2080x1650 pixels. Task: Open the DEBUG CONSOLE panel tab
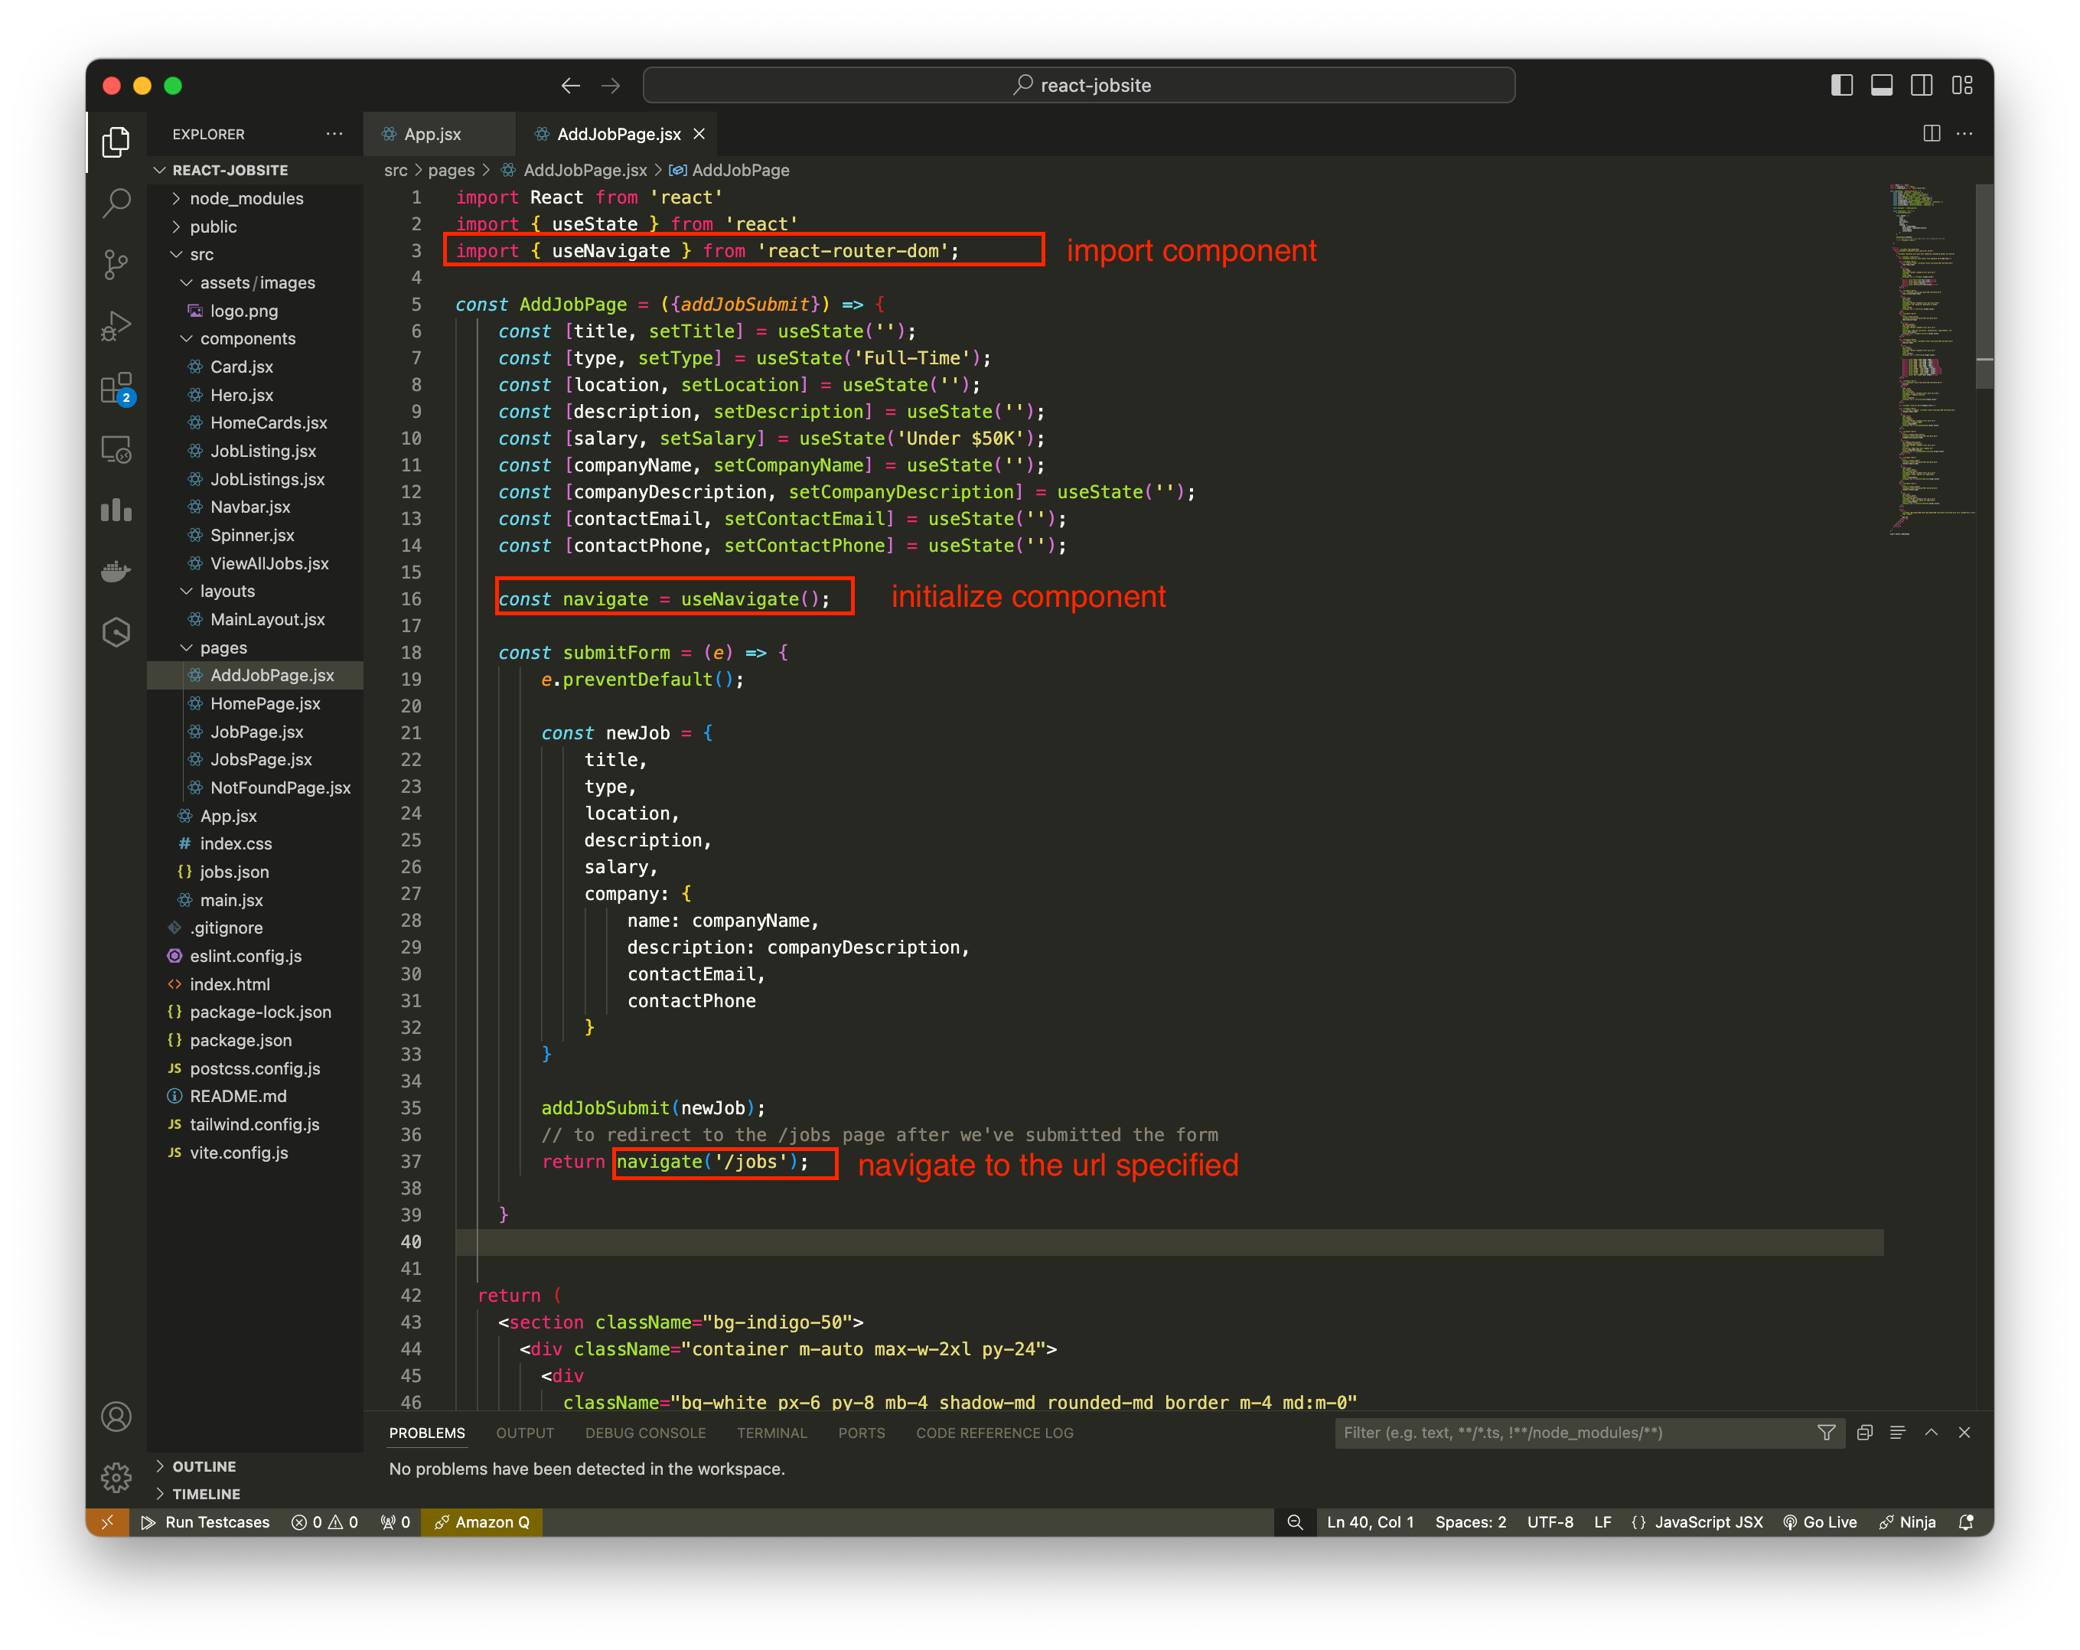click(x=645, y=1433)
